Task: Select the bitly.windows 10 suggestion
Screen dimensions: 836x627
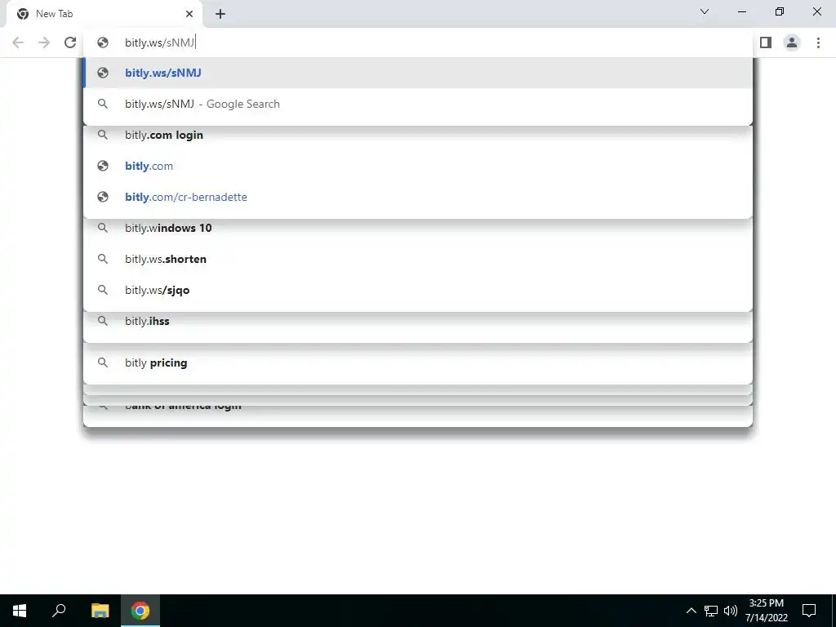Action: 418,229
